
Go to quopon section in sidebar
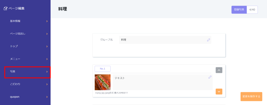(15, 97)
